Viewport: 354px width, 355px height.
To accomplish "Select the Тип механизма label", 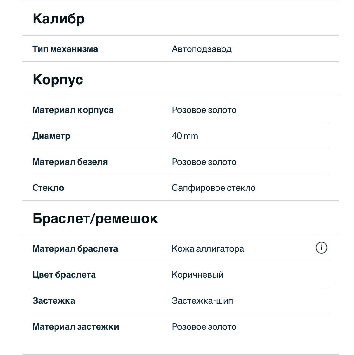I will pos(65,49).
